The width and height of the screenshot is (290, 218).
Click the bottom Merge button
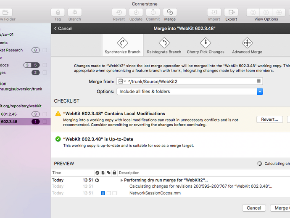(x=280, y=208)
